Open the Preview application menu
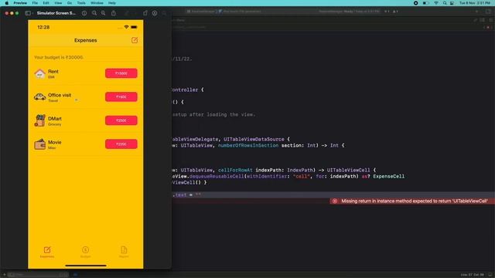The image size is (495, 278). tap(20, 3)
